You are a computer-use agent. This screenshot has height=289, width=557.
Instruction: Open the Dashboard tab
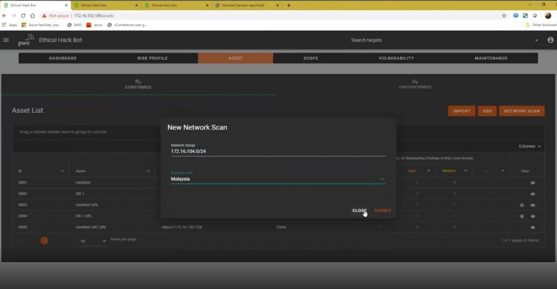coord(63,58)
